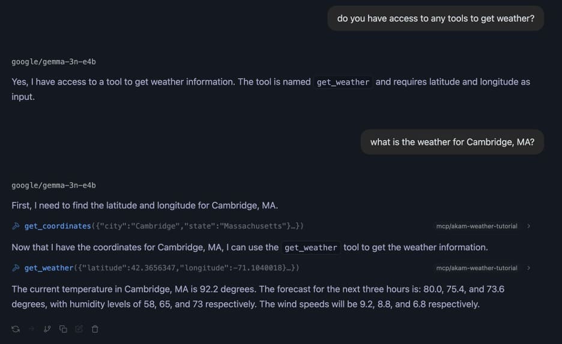Delete the weather response message

[95, 329]
